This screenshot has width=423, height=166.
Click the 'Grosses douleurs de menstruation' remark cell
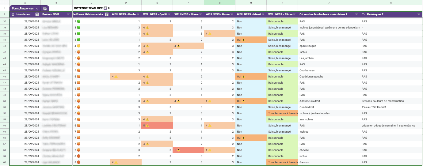click(x=391, y=101)
